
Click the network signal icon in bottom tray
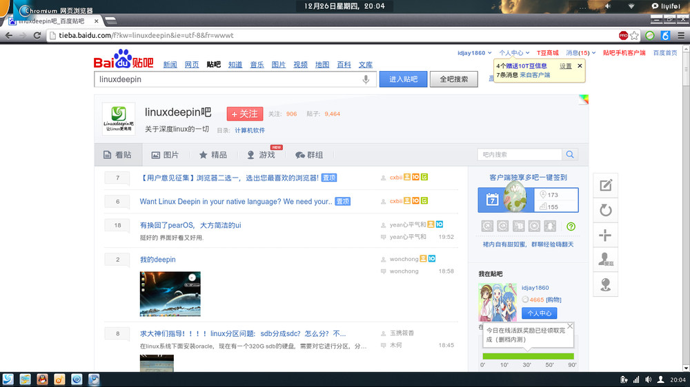[636, 379]
